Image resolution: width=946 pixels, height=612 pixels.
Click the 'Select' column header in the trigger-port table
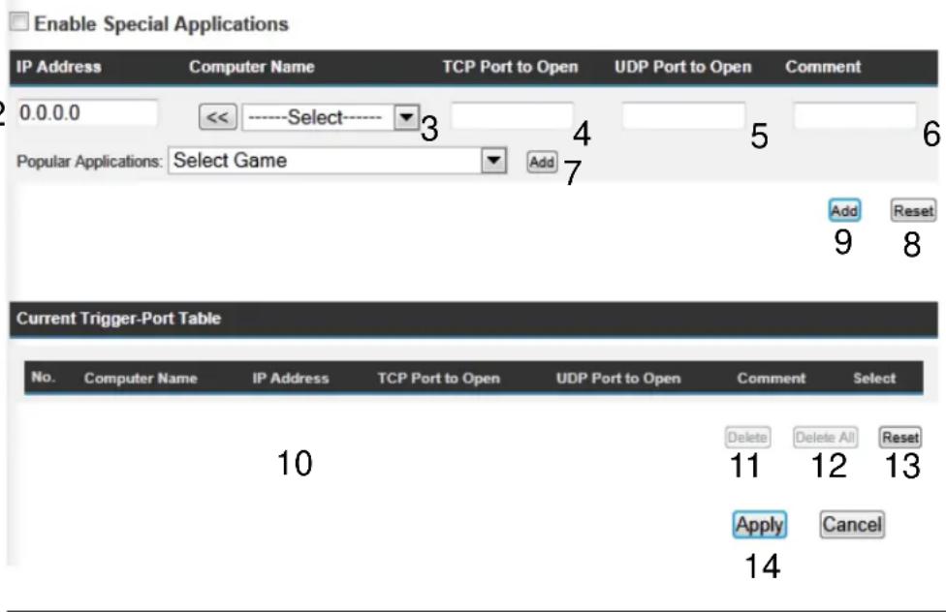pyautogui.click(x=874, y=378)
